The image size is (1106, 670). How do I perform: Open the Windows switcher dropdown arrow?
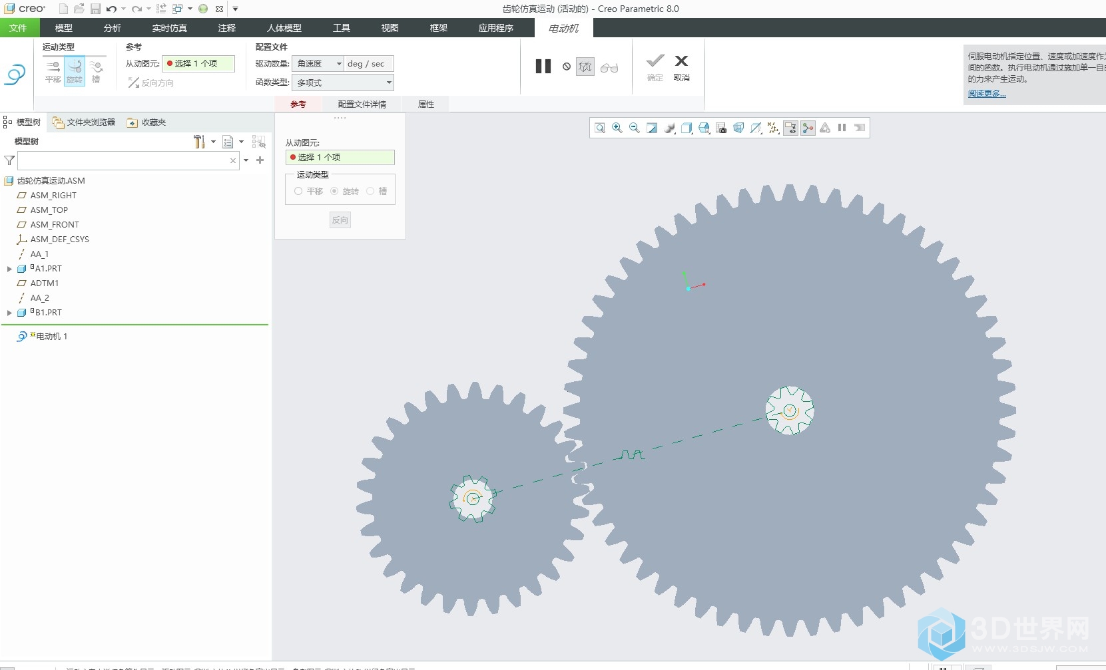pos(190,9)
